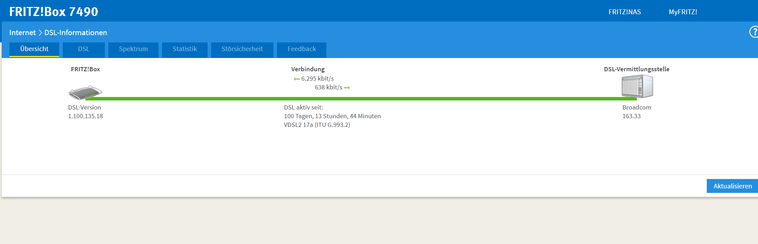Click the DSL aktiv seit label
The width and height of the screenshot is (758, 244).
tap(303, 107)
